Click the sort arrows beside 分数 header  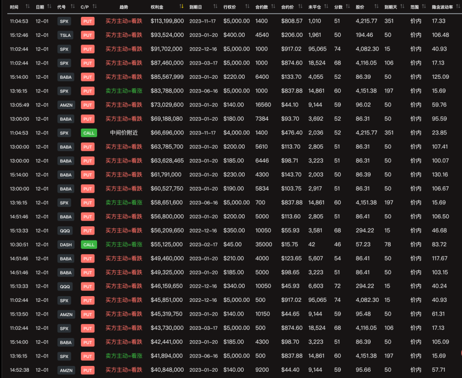click(348, 6)
